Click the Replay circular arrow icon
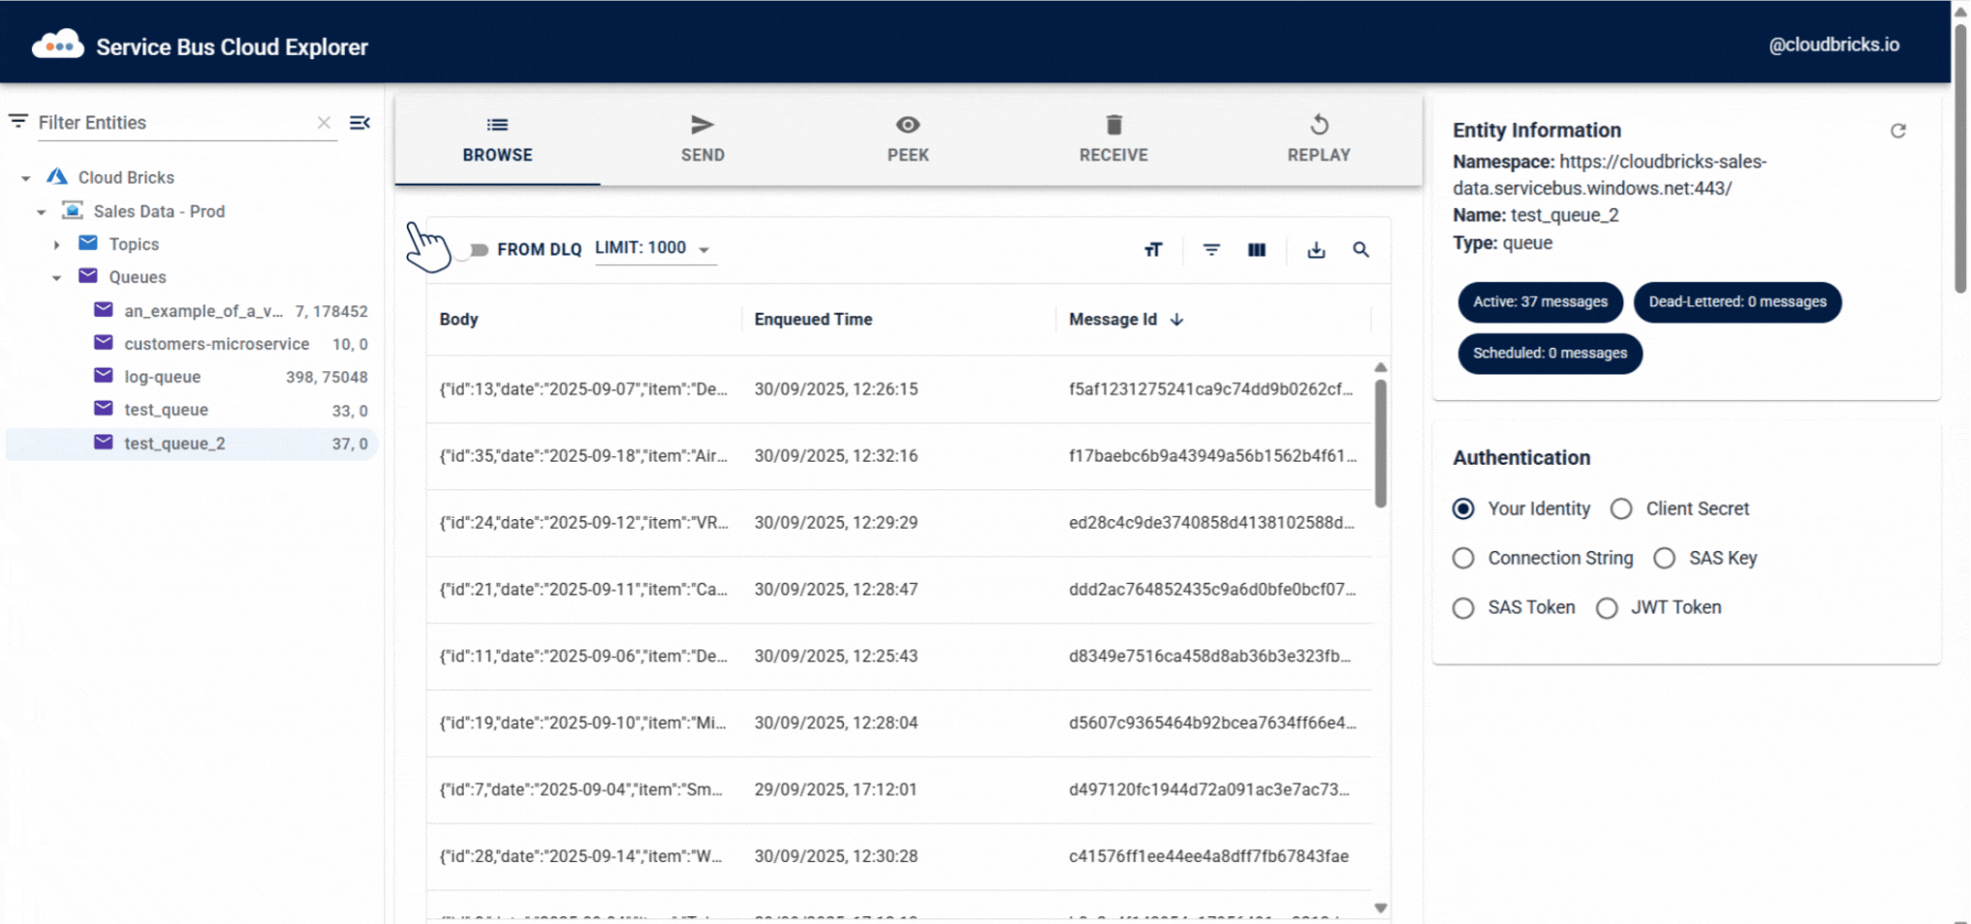 pos(1319,124)
